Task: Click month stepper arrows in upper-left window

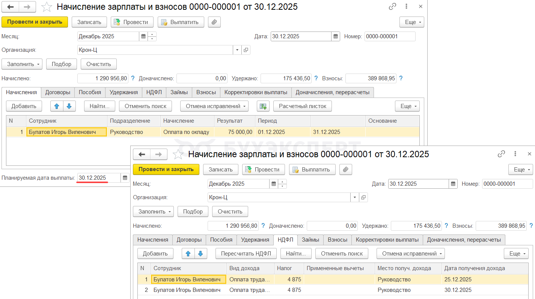Action: [x=152, y=36]
